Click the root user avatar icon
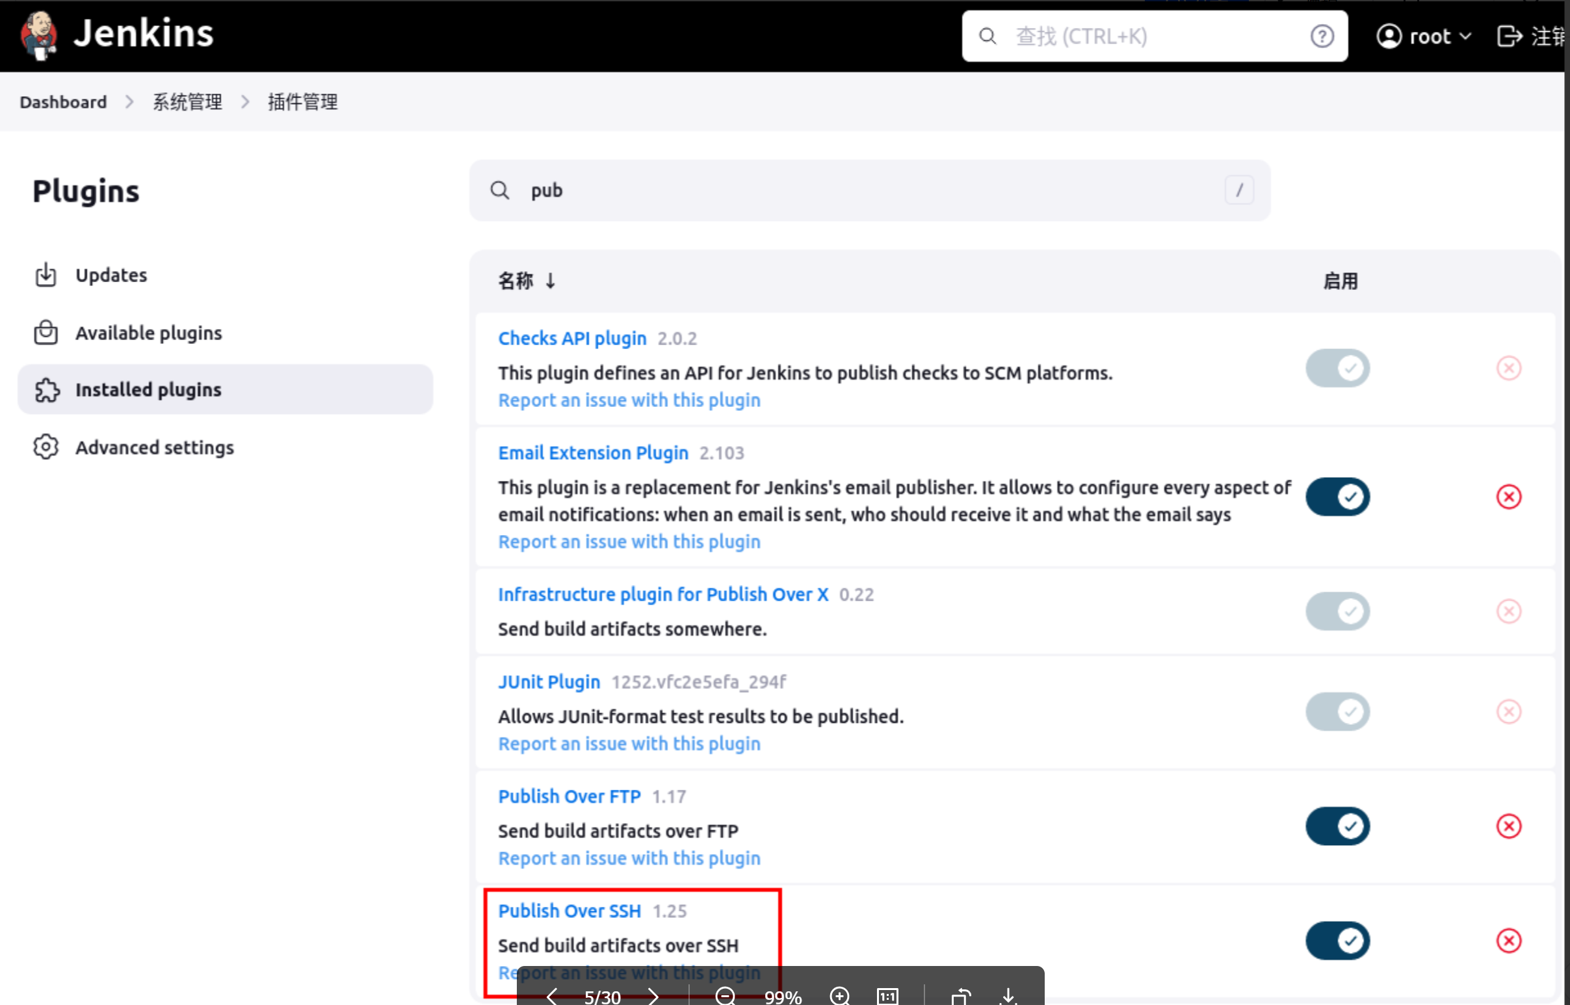Screen dimensions: 1570x1005 click(1389, 36)
